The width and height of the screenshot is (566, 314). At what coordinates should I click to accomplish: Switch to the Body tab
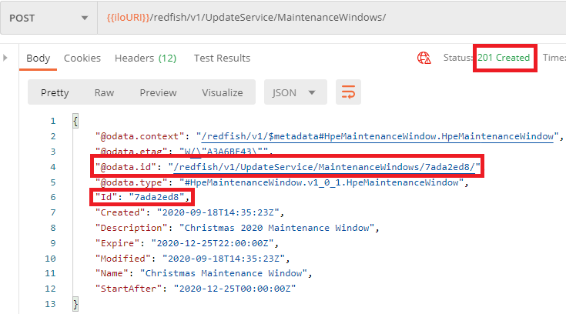point(39,58)
